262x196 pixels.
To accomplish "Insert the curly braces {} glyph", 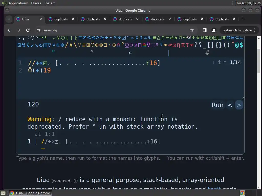I will (x=219, y=45).
